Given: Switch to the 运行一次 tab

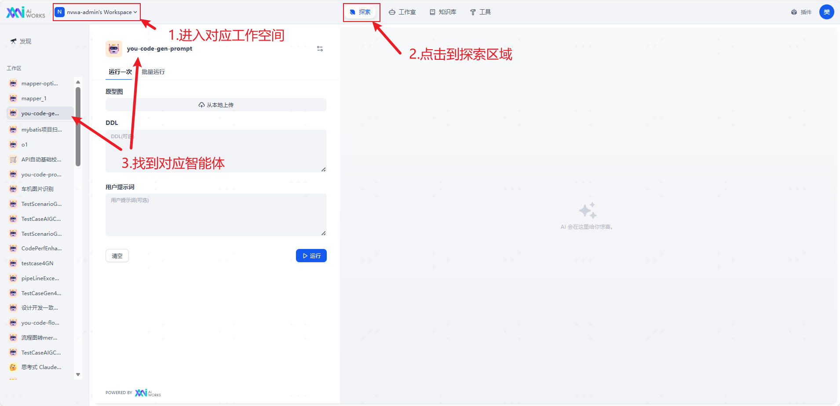Looking at the screenshot, I should (119, 71).
